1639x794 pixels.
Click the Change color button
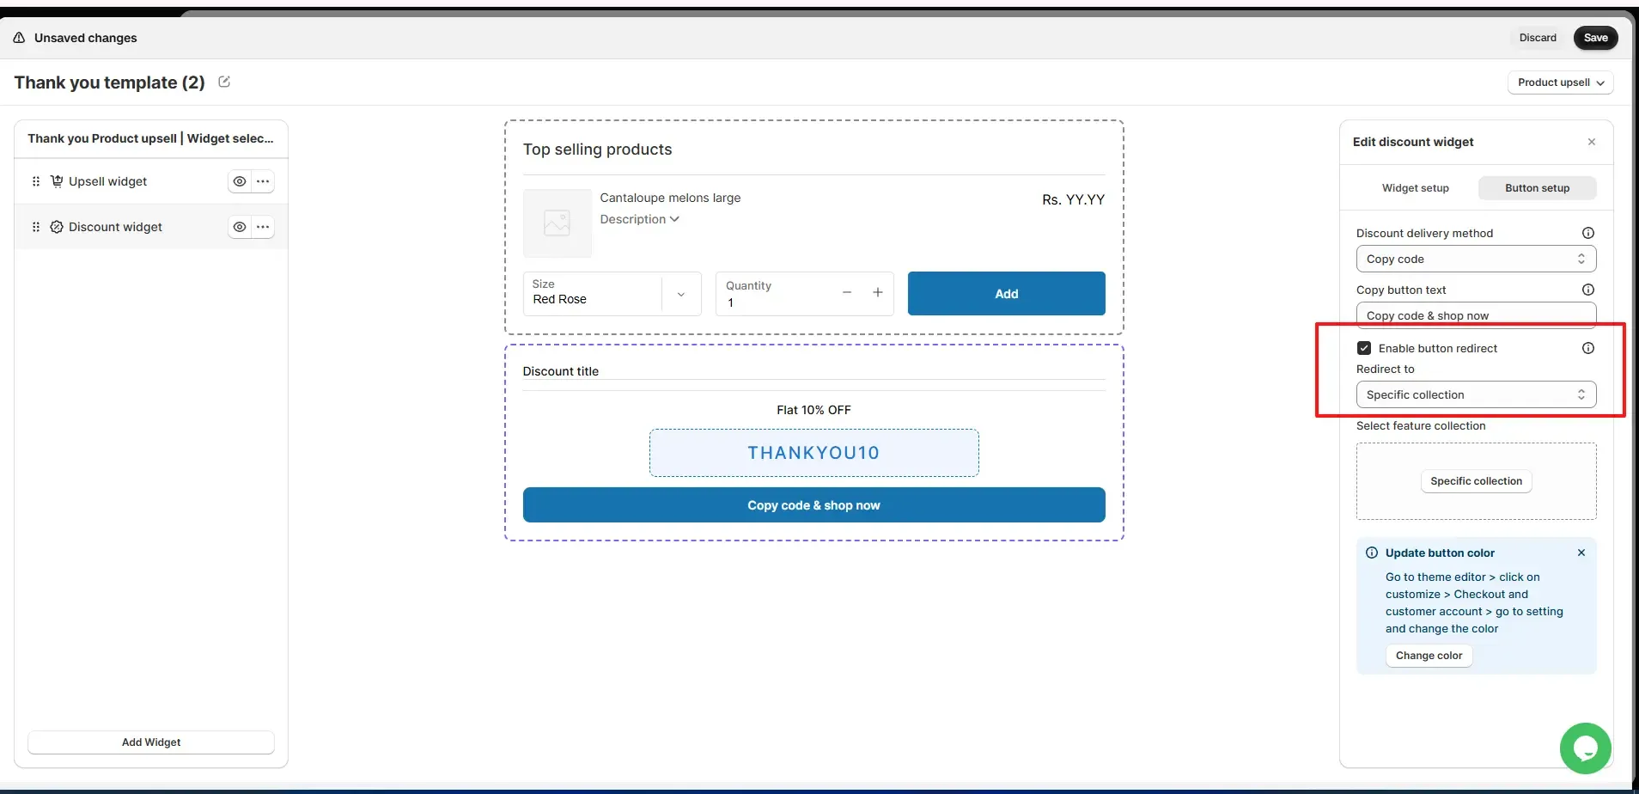coord(1429,656)
